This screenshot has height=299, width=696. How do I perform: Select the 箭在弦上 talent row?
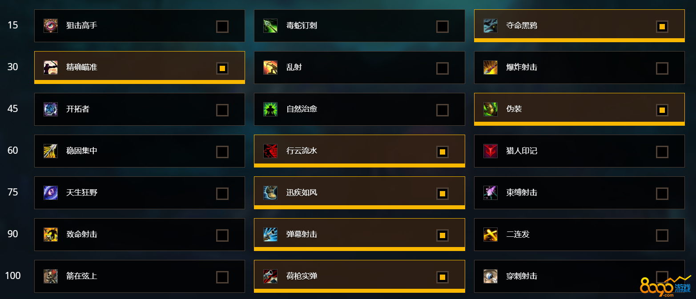point(140,276)
